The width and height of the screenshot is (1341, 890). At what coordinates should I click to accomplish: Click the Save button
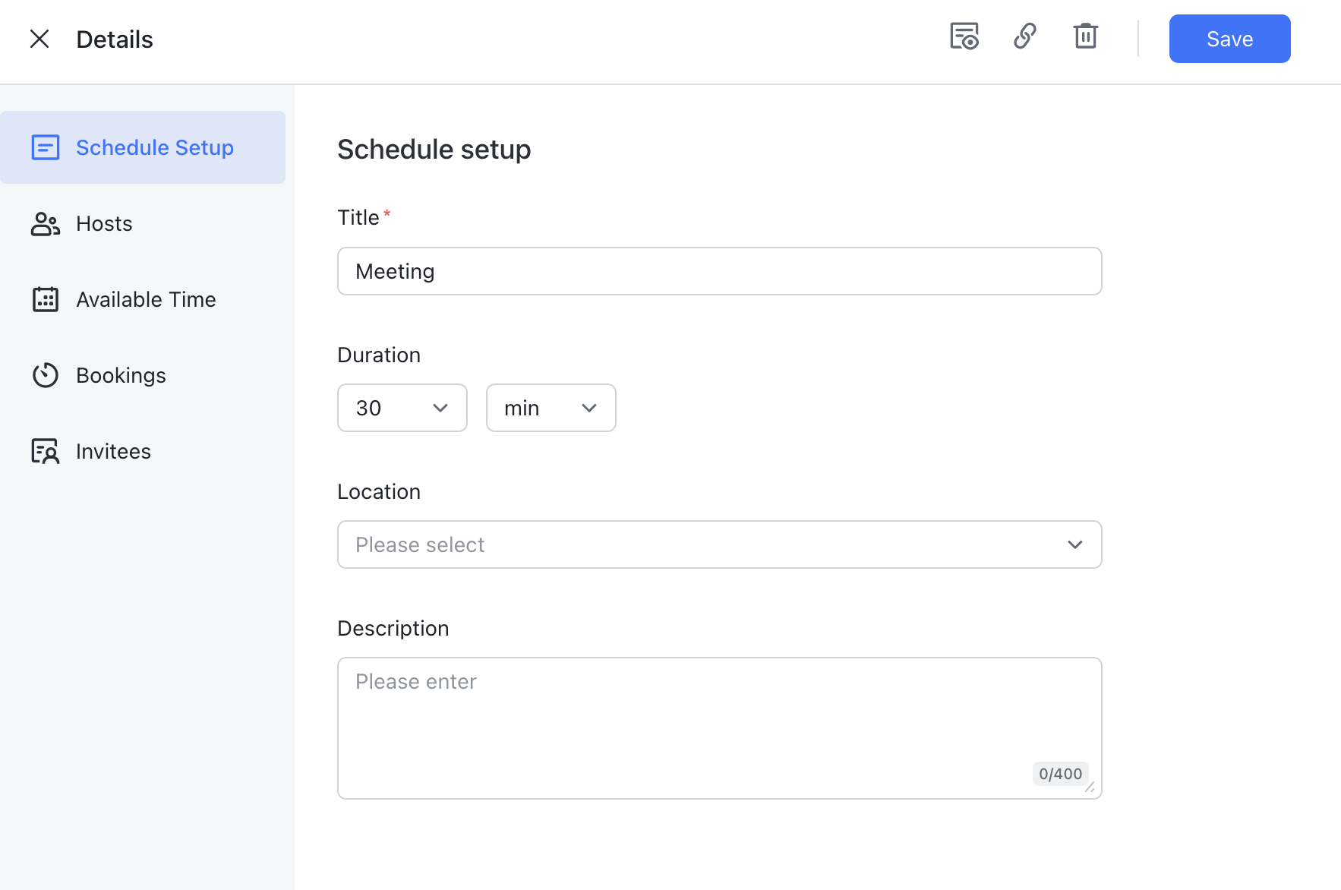point(1229,38)
